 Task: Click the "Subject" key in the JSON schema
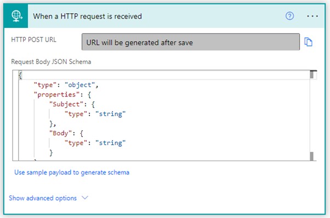point(66,104)
